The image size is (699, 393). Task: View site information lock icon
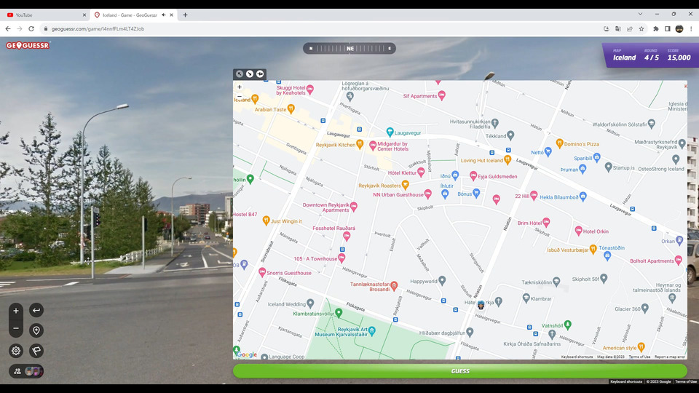click(45, 28)
